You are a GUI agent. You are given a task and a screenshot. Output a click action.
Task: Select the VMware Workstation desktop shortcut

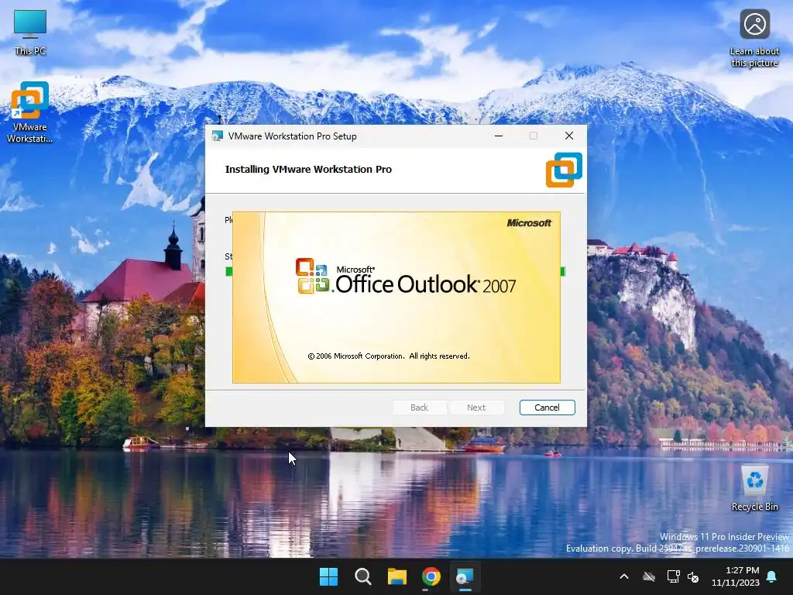point(30,112)
